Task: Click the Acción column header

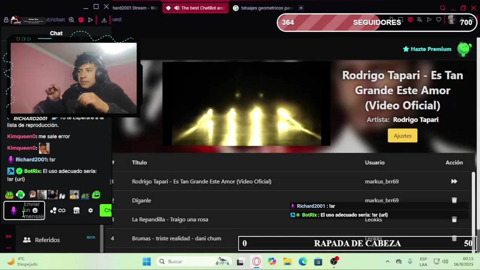Action: pyautogui.click(x=454, y=162)
